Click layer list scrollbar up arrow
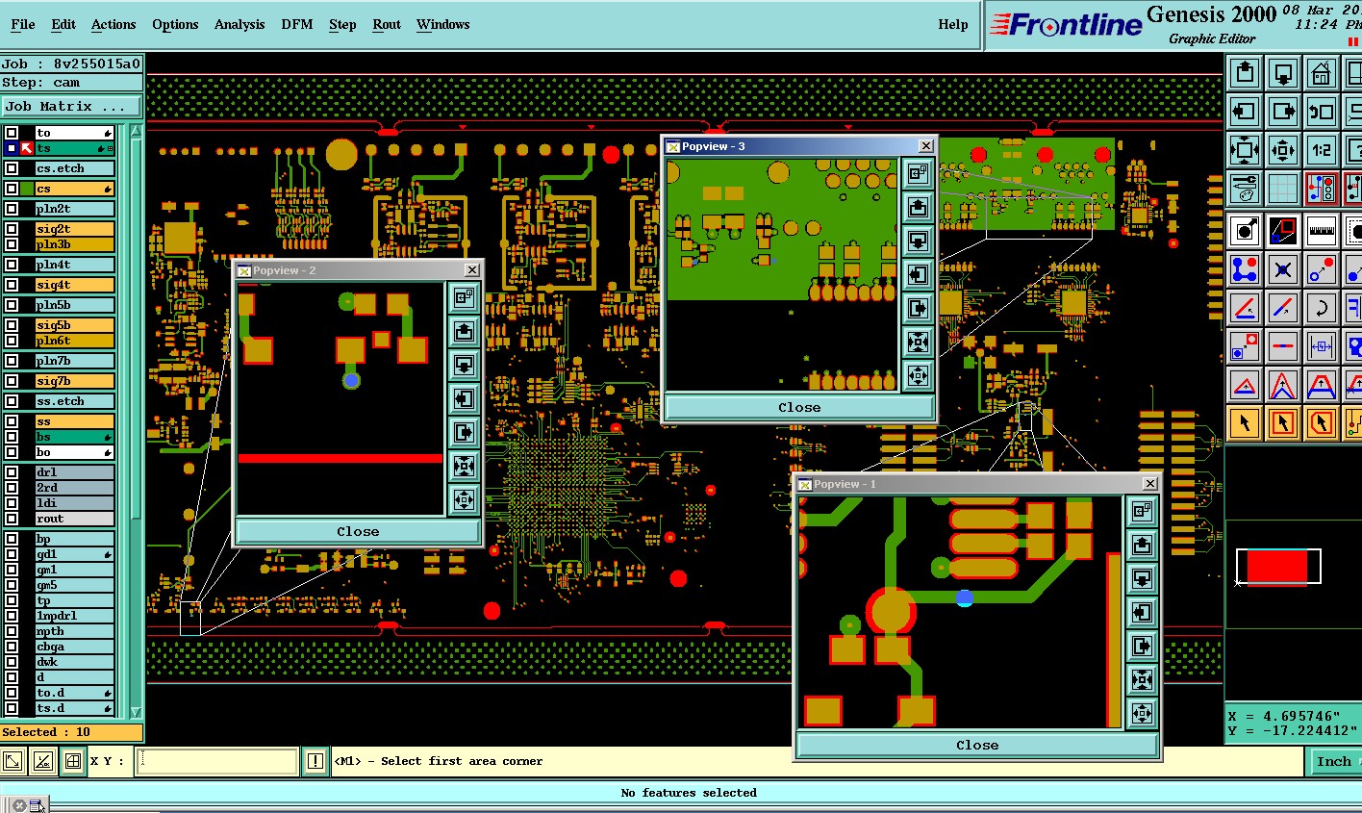Viewport: 1362px width, 813px height. 137,132
